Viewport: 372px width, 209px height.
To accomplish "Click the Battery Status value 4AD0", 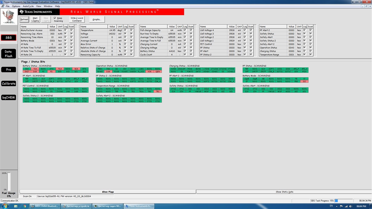I will coord(171,51).
